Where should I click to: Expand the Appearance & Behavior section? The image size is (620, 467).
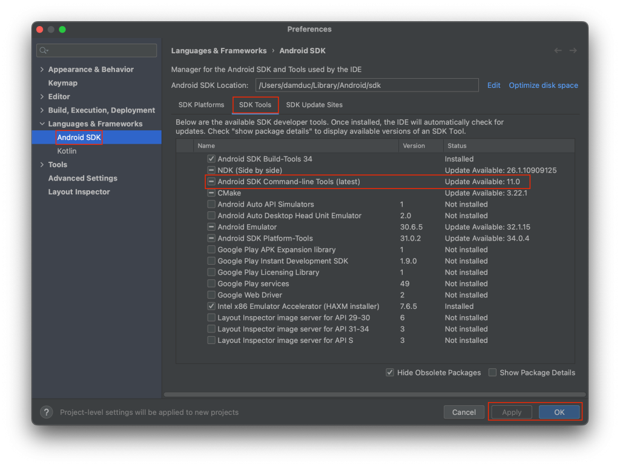coord(42,70)
